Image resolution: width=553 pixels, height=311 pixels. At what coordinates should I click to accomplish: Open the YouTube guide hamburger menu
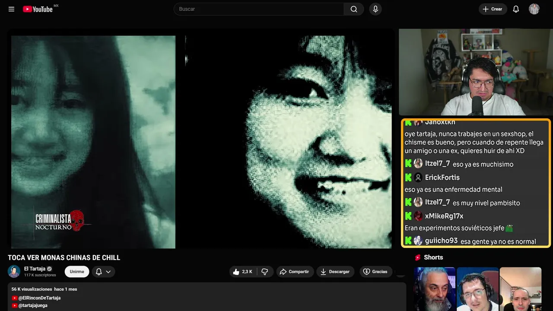coord(12,9)
